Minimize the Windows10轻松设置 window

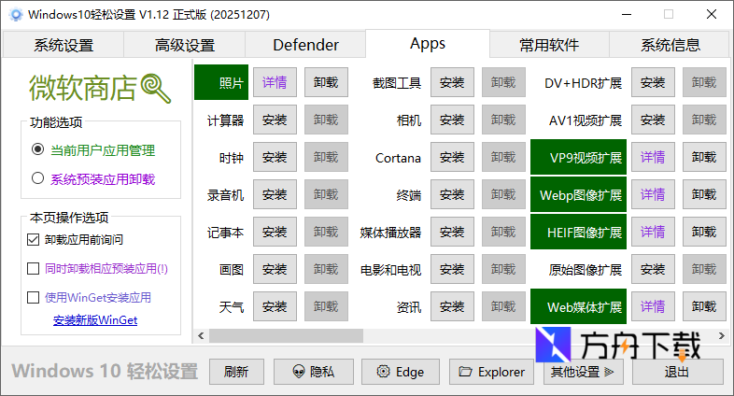click(627, 15)
